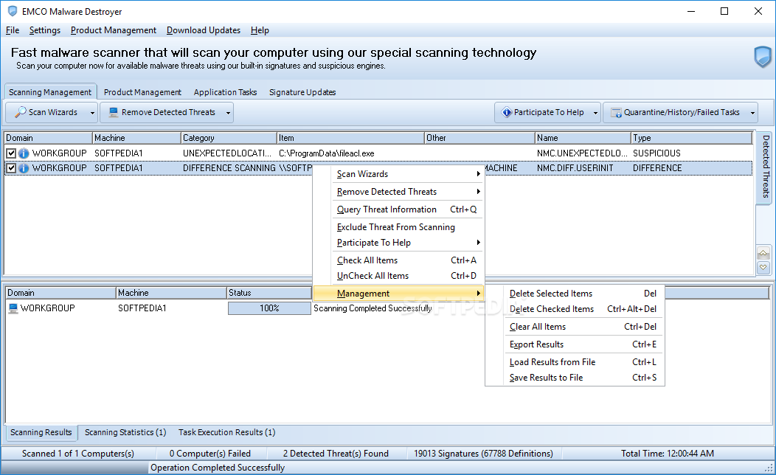Open the Settings menu
The image size is (776, 475).
pyautogui.click(x=45, y=30)
